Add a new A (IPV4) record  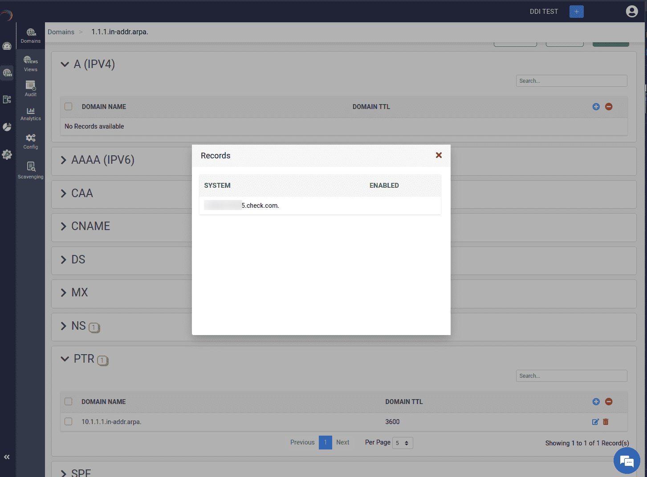[596, 107]
